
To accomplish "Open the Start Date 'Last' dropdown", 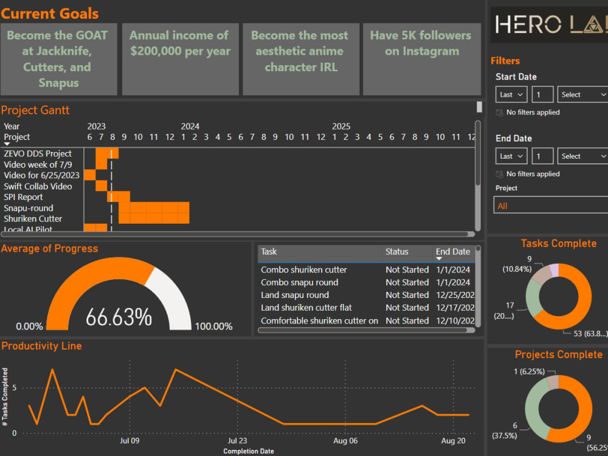I will pos(511,95).
